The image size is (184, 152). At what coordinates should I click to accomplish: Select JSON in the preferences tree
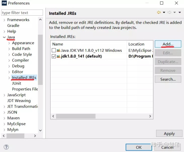pos(12,112)
